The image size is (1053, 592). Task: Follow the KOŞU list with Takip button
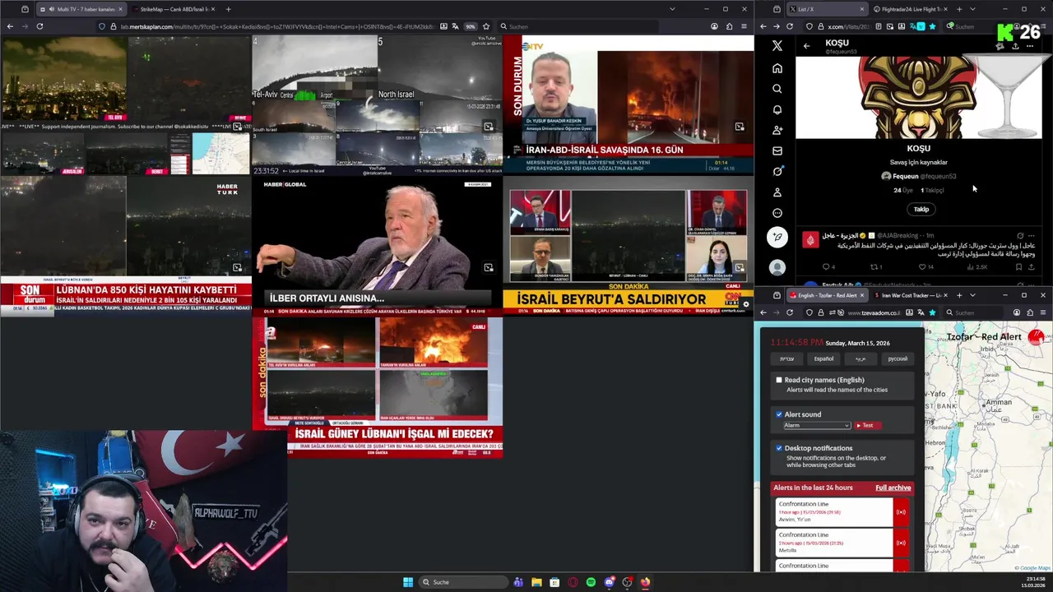click(921, 210)
